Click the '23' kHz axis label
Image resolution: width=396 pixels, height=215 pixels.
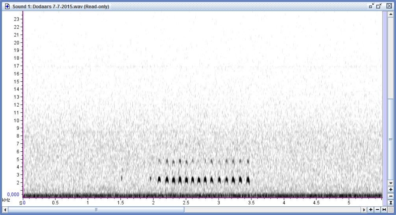point(16,19)
